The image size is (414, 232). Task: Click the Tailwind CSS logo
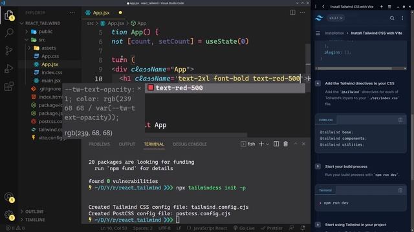pos(319,18)
